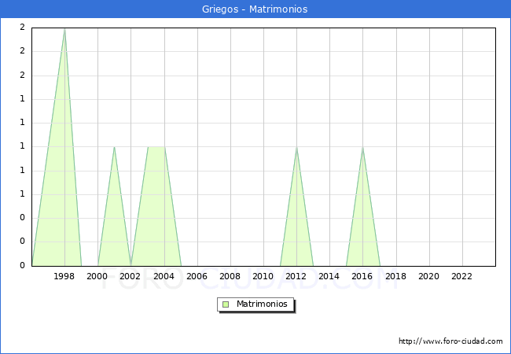
Task: Select the 2018 x-axis label
Action: coord(395,277)
